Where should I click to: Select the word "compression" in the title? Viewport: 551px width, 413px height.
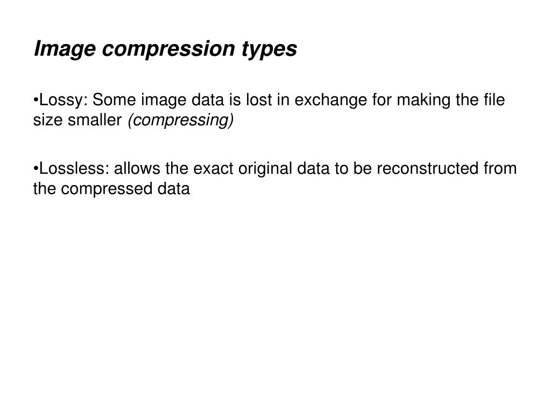click(168, 49)
